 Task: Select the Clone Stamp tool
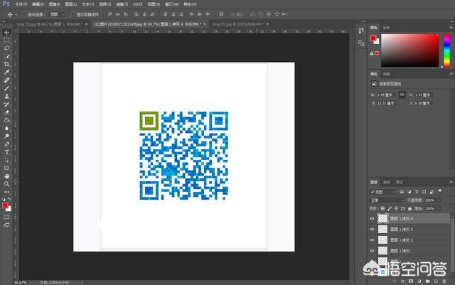[x=6, y=97]
